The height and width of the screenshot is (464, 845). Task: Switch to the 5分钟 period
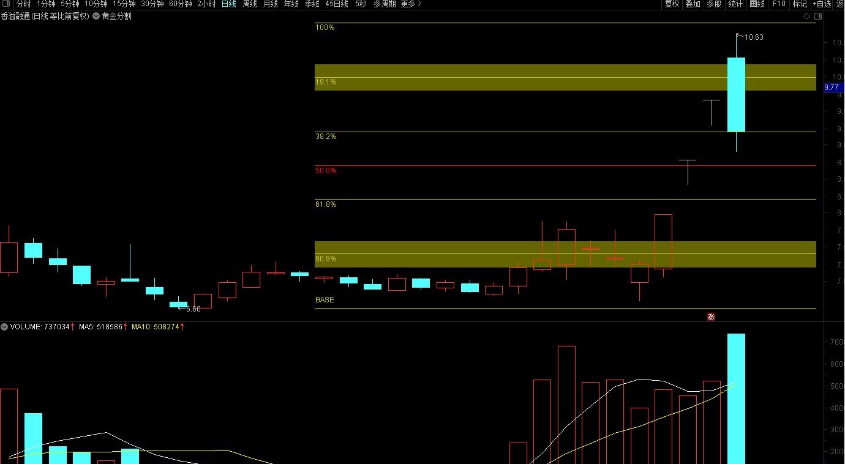70,4
